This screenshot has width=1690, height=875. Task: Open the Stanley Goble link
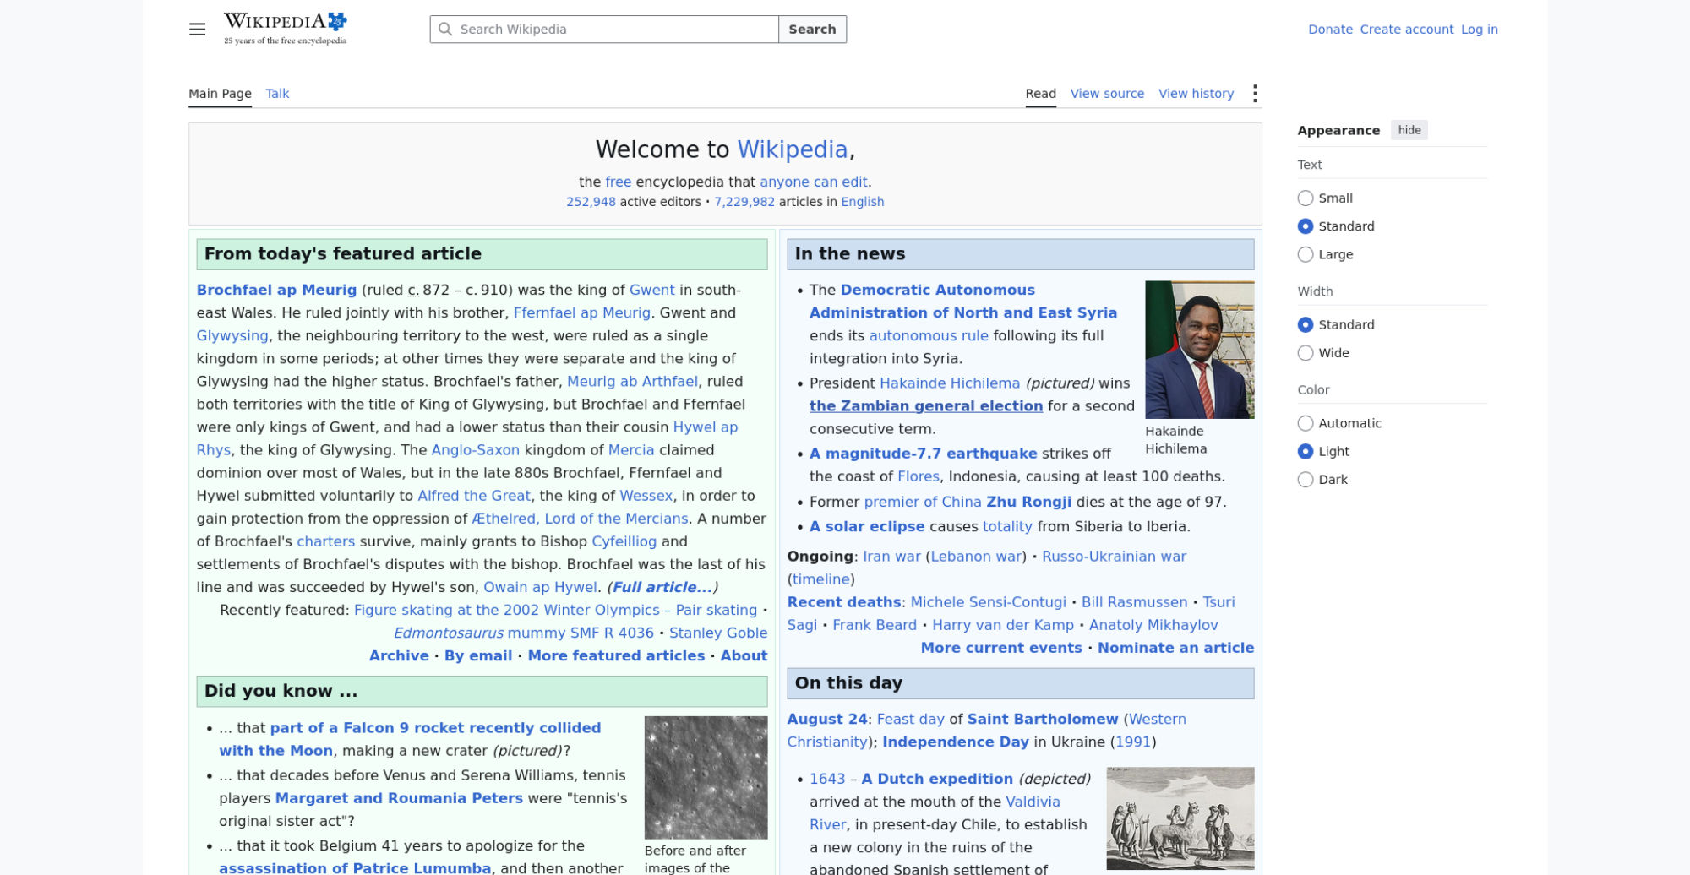(x=718, y=633)
